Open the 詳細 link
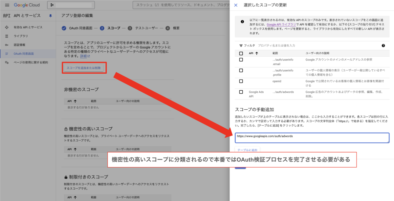The height and width of the screenshot is (201, 394). pos(85,56)
